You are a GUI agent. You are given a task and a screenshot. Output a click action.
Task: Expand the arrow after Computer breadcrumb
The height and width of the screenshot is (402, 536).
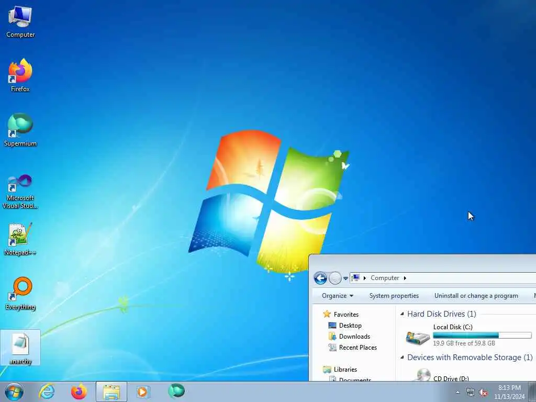(405, 278)
